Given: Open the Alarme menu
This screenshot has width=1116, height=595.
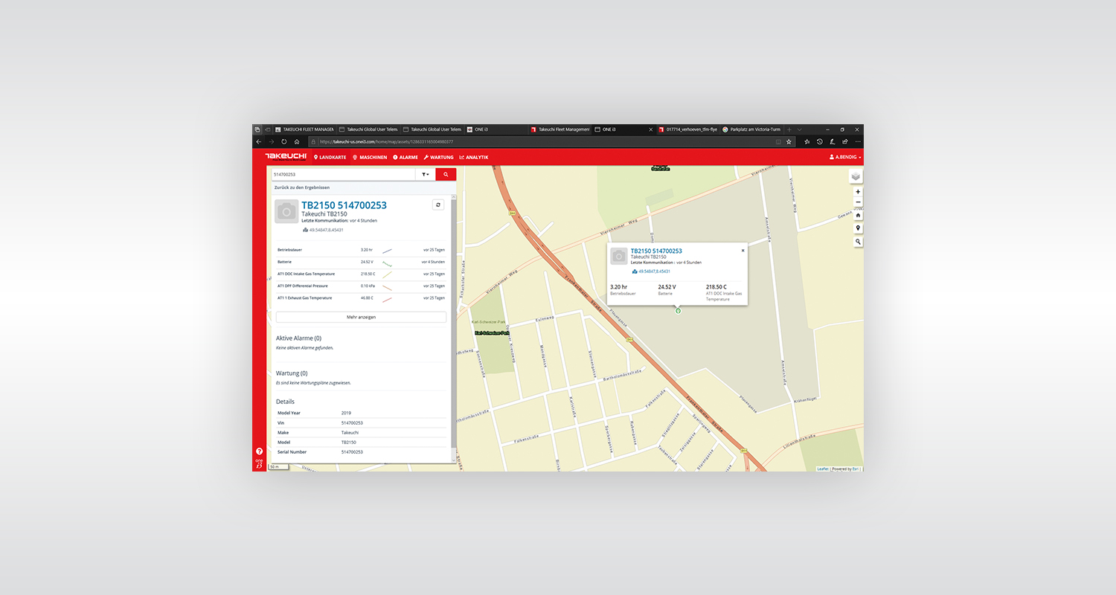Looking at the screenshot, I should point(405,157).
